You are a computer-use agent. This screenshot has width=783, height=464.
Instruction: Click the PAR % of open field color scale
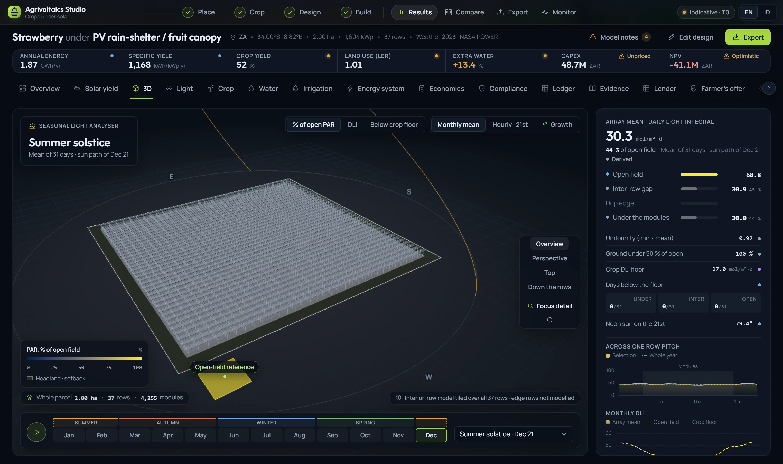[x=84, y=359]
